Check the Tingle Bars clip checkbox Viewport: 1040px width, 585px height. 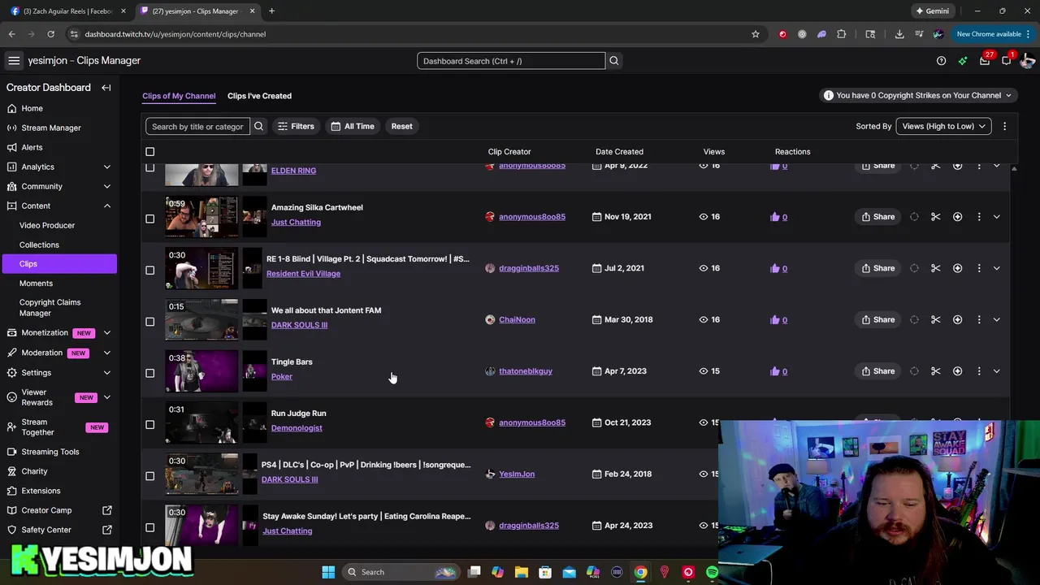pos(149,373)
